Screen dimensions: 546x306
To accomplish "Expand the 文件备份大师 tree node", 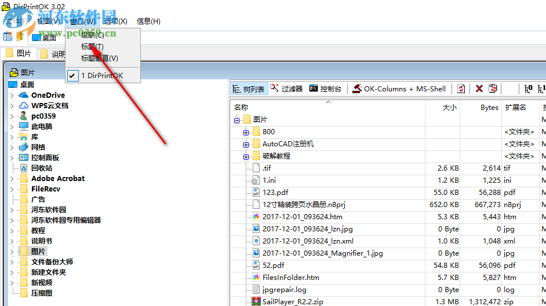I will point(12,262).
